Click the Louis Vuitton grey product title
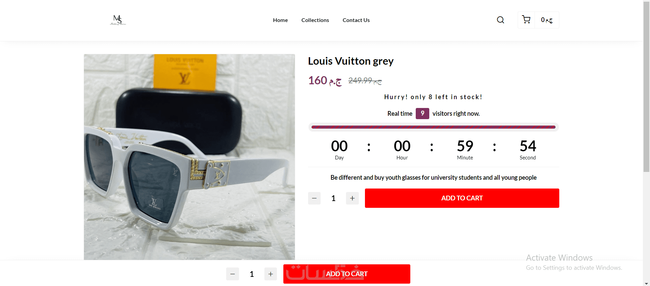This screenshot has height=286, width=650. (x=351, y=61)
